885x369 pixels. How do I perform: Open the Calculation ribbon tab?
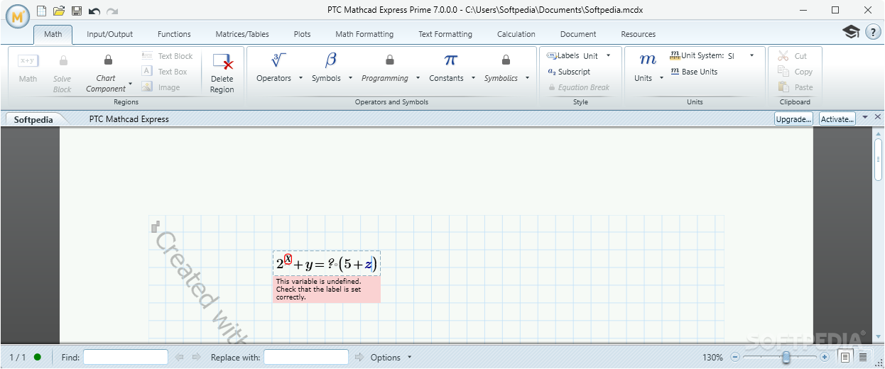coord(516,34)
